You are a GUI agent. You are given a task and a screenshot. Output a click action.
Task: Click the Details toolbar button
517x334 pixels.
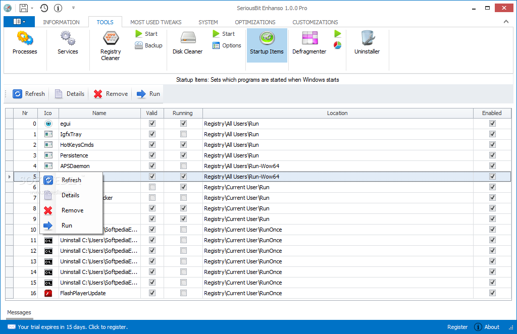tap(70, 94)
